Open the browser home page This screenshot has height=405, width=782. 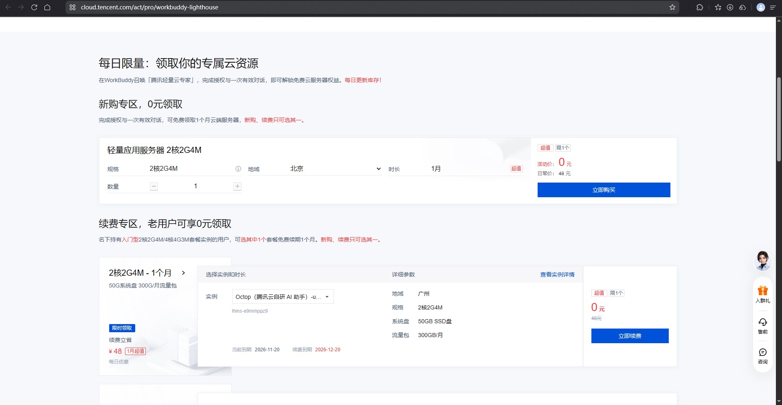coord(47,7)
